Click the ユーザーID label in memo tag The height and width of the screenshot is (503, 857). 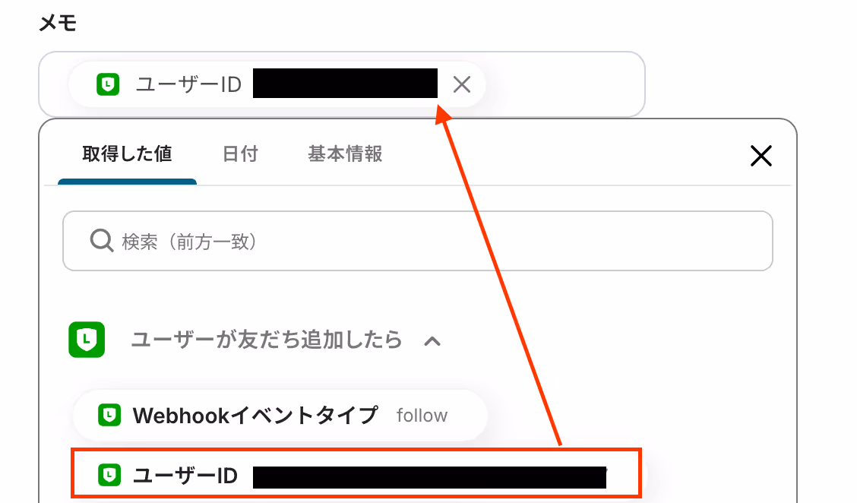pyautogui.click(x=188, y=85)
